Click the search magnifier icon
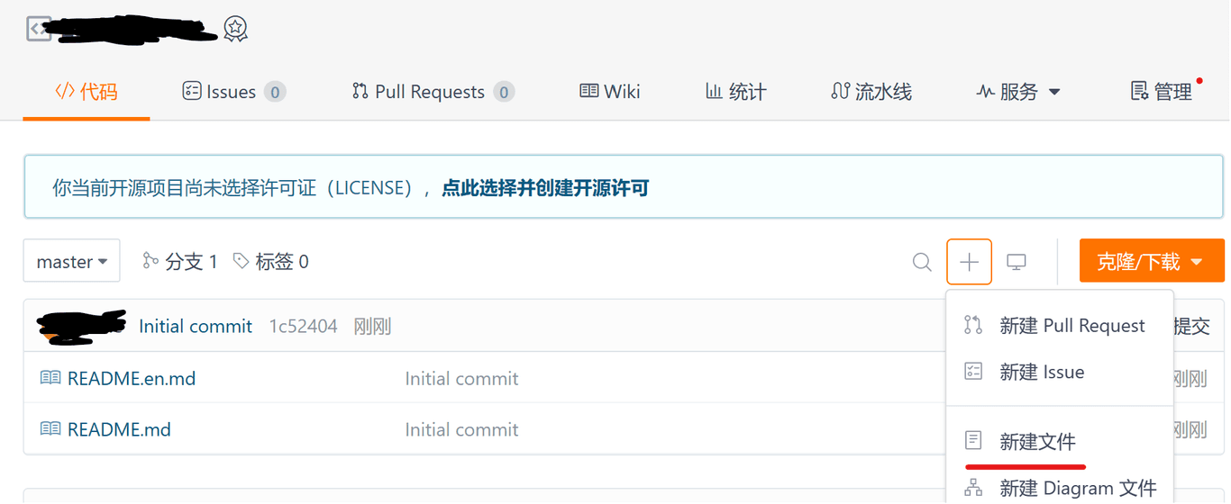The image size is (1231, 504). pos(921,262)
